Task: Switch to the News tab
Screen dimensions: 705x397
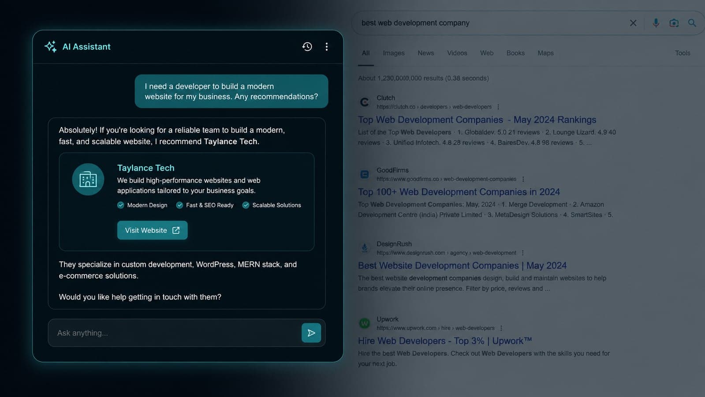Action: tap(426, 53)
